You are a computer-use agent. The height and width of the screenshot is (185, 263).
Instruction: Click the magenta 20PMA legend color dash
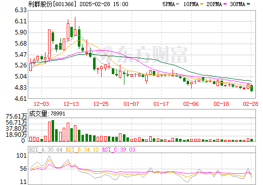point(225,4)
